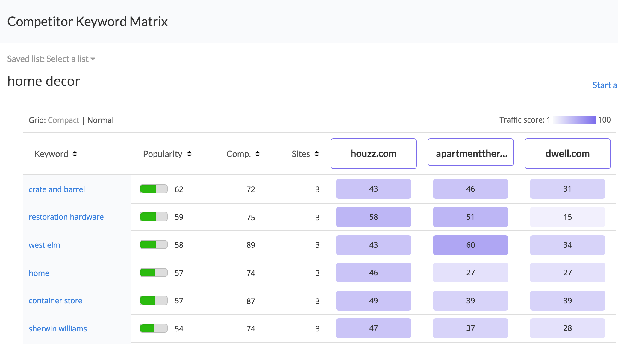This screenshot has height=344, width=618.
Task: Select houzz.com score 58 cell
Action: click(x=374, y=217)
